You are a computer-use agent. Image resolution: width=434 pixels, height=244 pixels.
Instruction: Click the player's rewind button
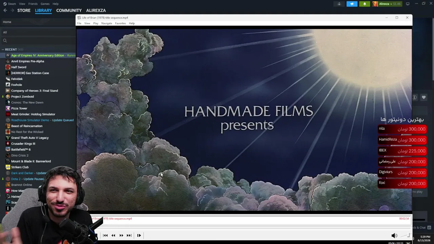point(113,236)
